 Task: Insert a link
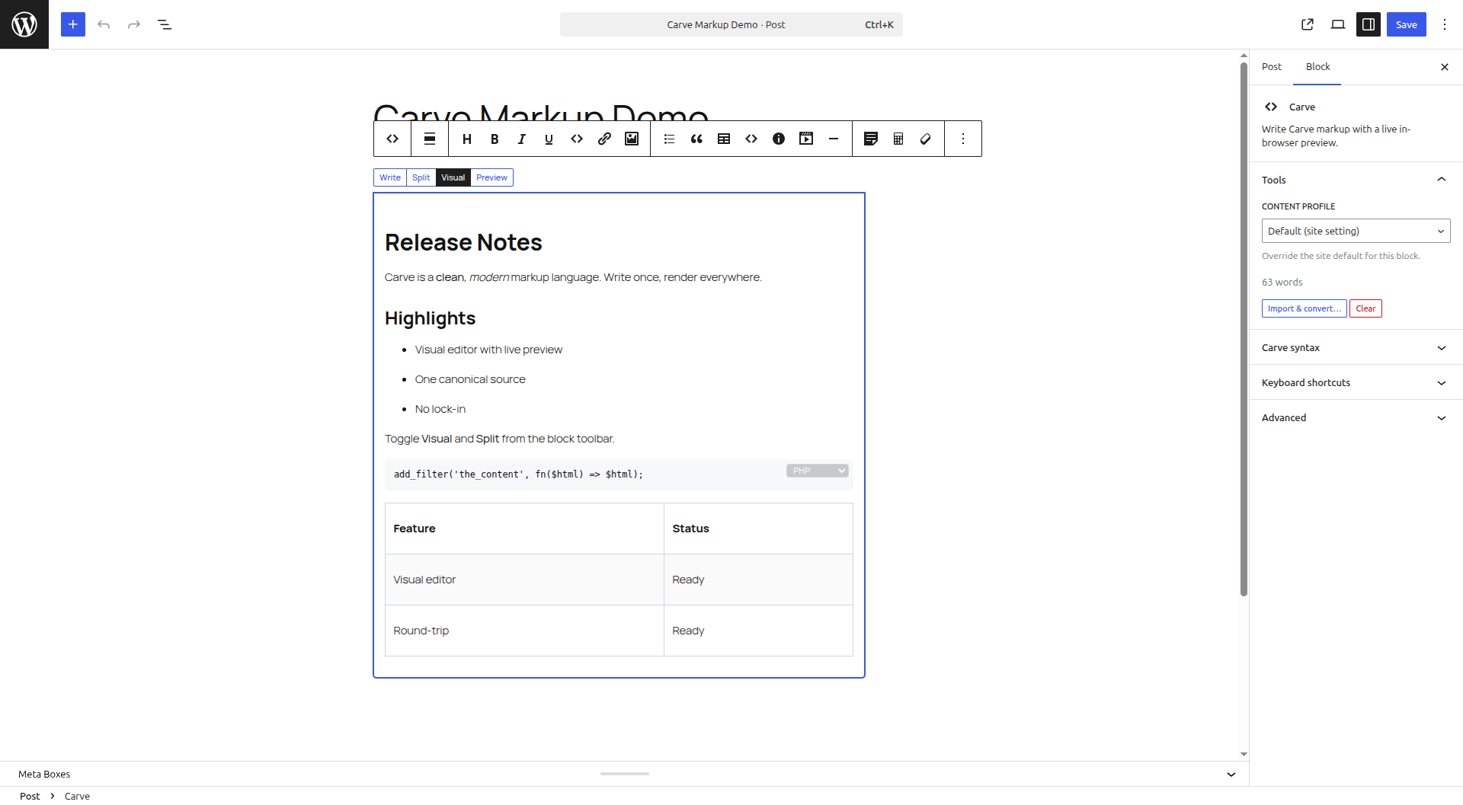[604, 139]
